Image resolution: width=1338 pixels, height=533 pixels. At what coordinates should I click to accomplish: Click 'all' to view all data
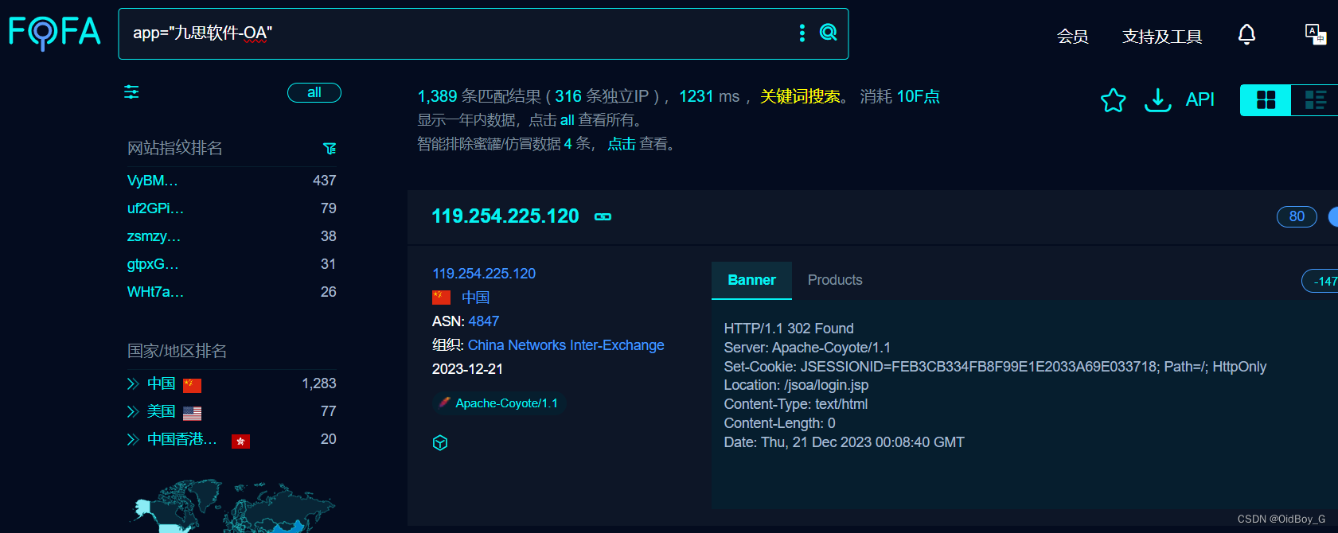[568, 120]
